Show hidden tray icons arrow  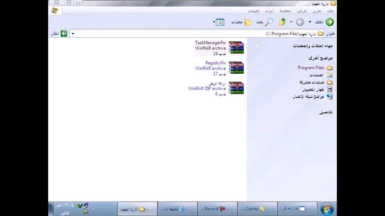pyautogui.click(x=93, y=209)
